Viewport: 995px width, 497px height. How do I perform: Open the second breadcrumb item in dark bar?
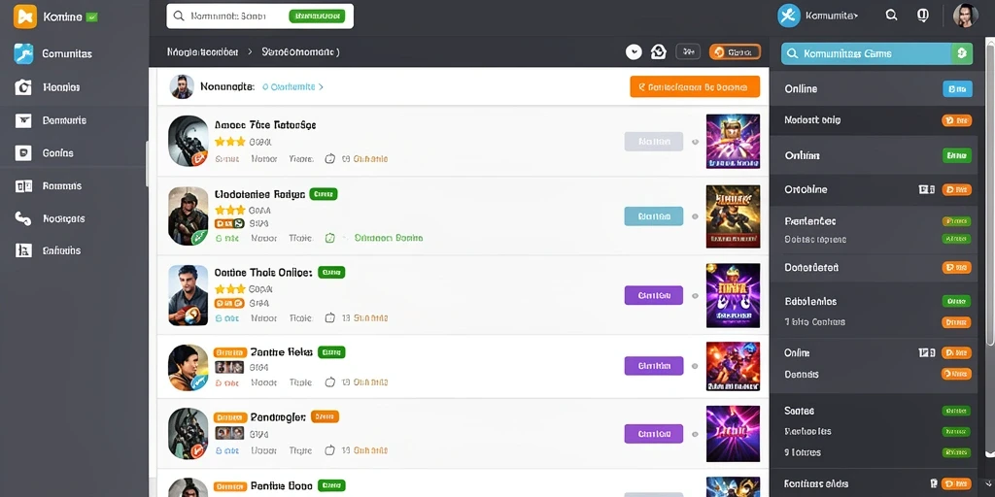coord(300,52)
